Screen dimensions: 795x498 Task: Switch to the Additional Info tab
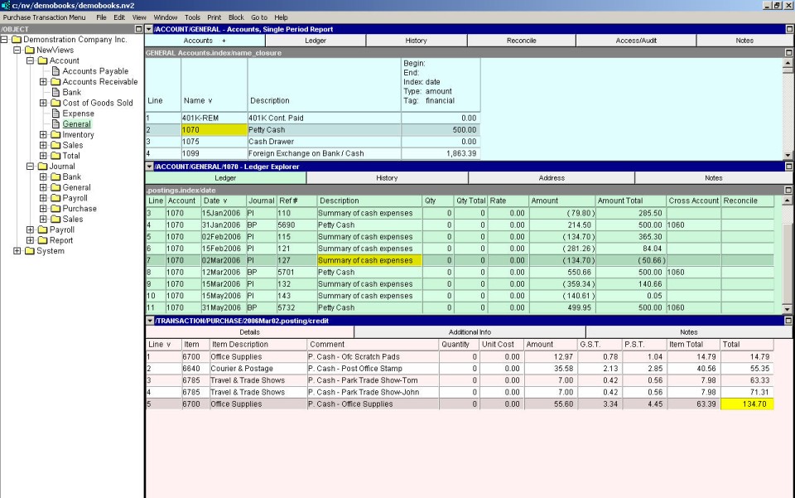(470, 332)
